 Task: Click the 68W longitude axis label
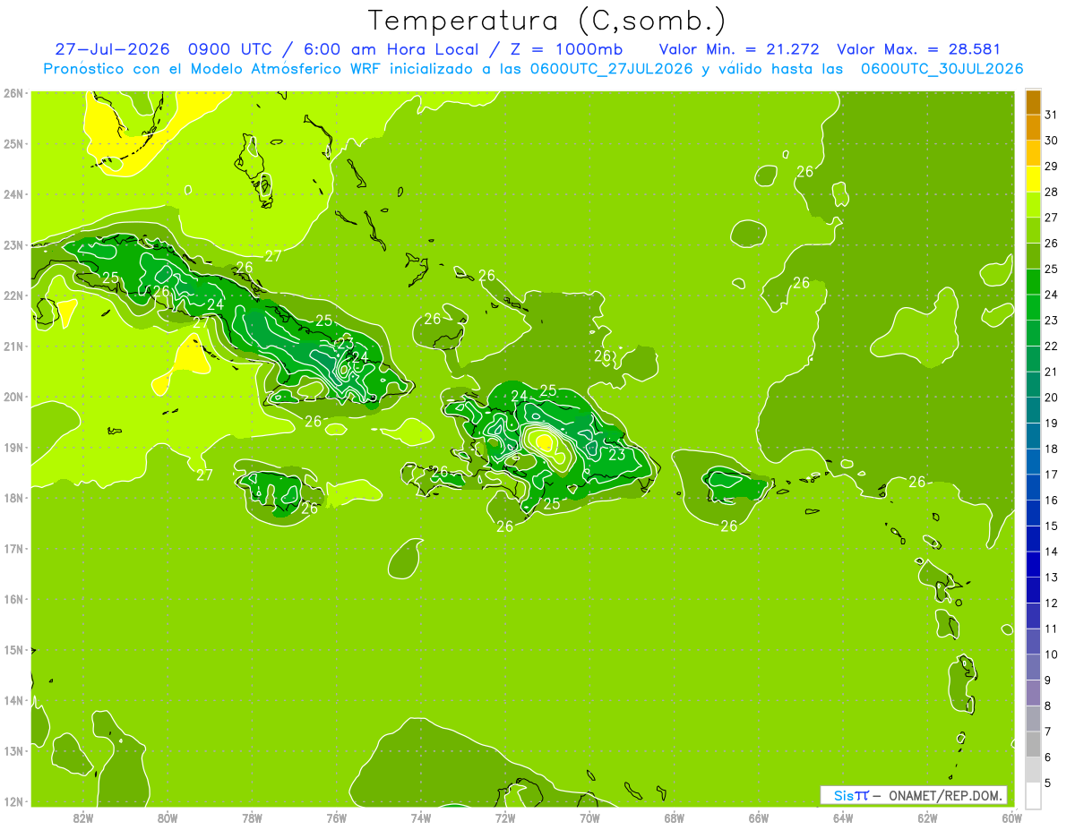tap(675, 817)
